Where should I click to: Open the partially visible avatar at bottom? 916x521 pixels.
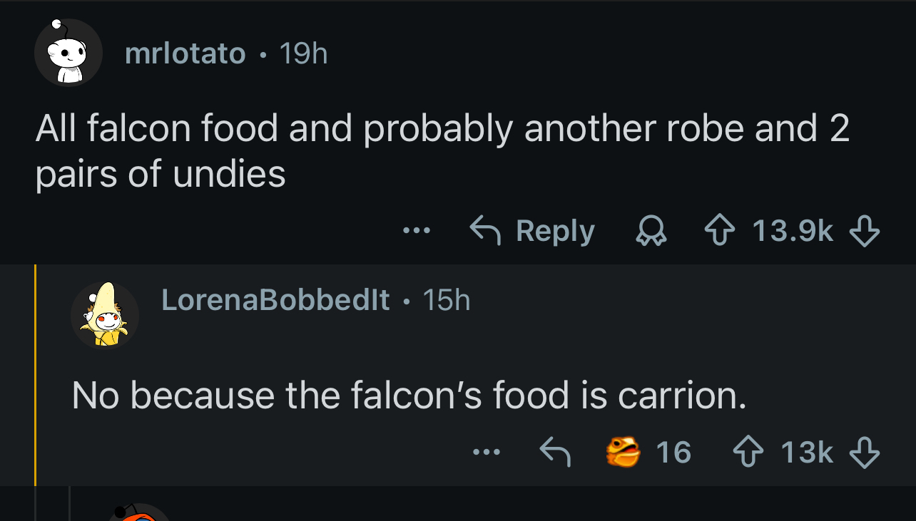[139, 513]
